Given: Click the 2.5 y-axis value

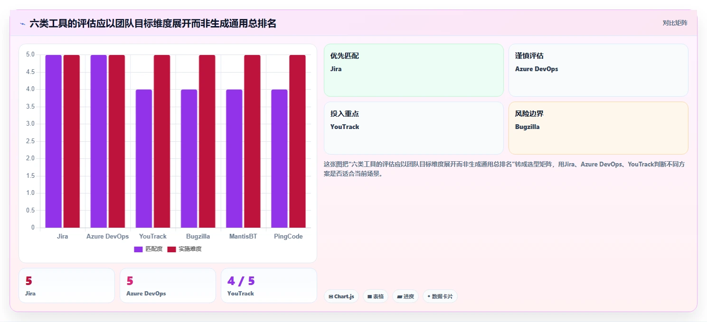Looking at the screenshot, I should (30, 141).
